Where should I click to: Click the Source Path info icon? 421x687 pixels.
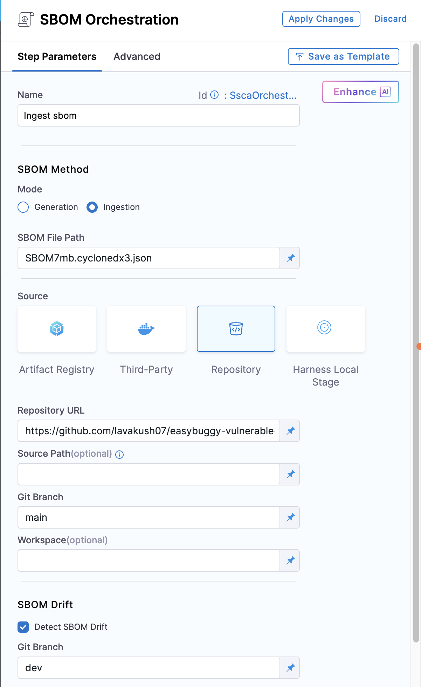[x=119, y=455]
